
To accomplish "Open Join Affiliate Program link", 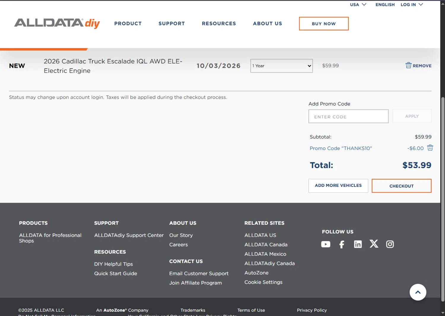I will coord(196,283).
